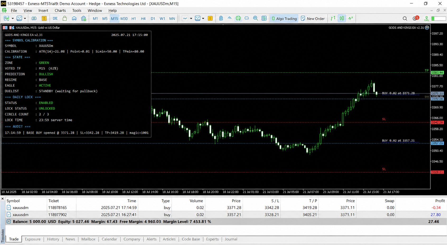Click the connection status bar indicator
This screenshot has height=245, width=447.
click(439, 18)
